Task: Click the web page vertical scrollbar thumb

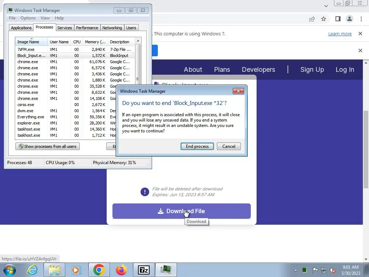Action: (x=366, y=149)
